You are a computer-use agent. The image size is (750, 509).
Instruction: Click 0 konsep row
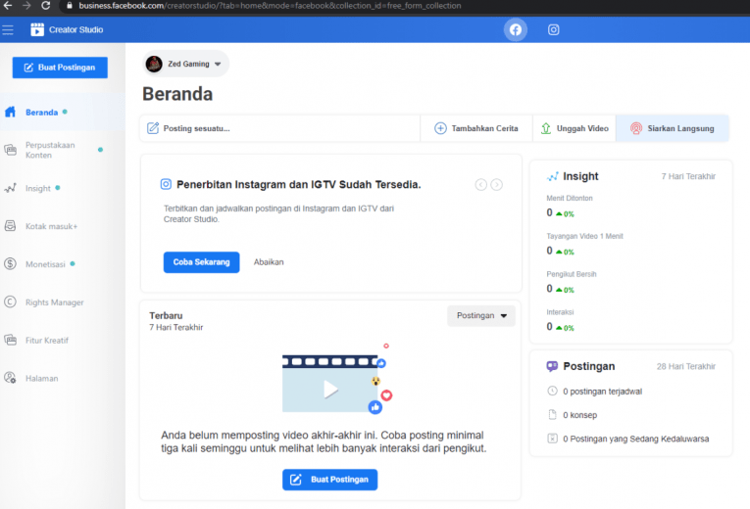click(x=573, y=415)
